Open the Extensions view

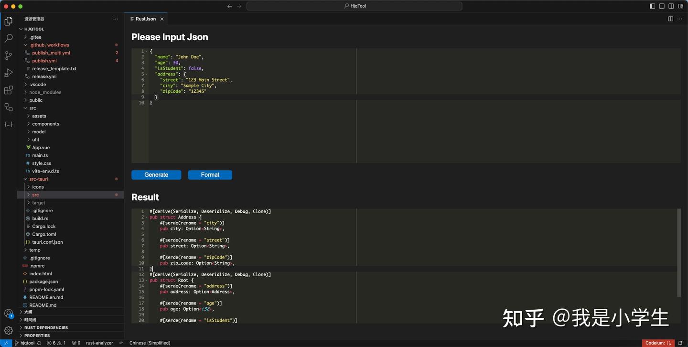point(9,90)
